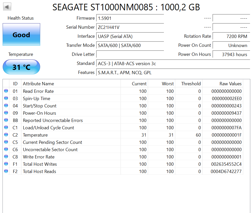
Task: Click the status orb for Load/Unload Cycle Count
Action: point(6,127)
